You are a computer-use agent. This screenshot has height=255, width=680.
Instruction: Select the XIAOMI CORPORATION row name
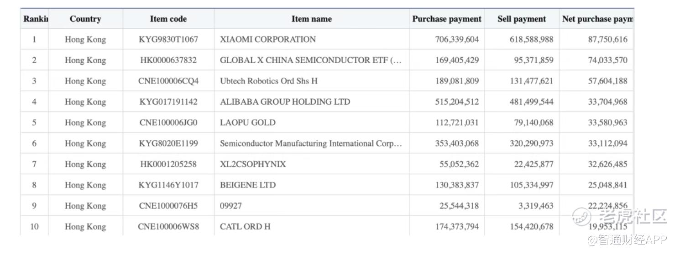click(268, 40)
